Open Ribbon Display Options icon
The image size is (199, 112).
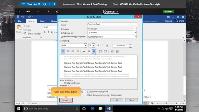168,17
